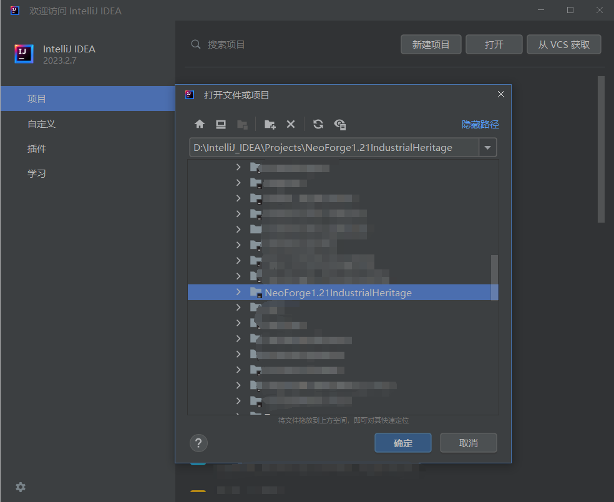The width and height of the screenshot is (614, 502).
Task: Refresh the file tree
Action: (x=318, y=124)
